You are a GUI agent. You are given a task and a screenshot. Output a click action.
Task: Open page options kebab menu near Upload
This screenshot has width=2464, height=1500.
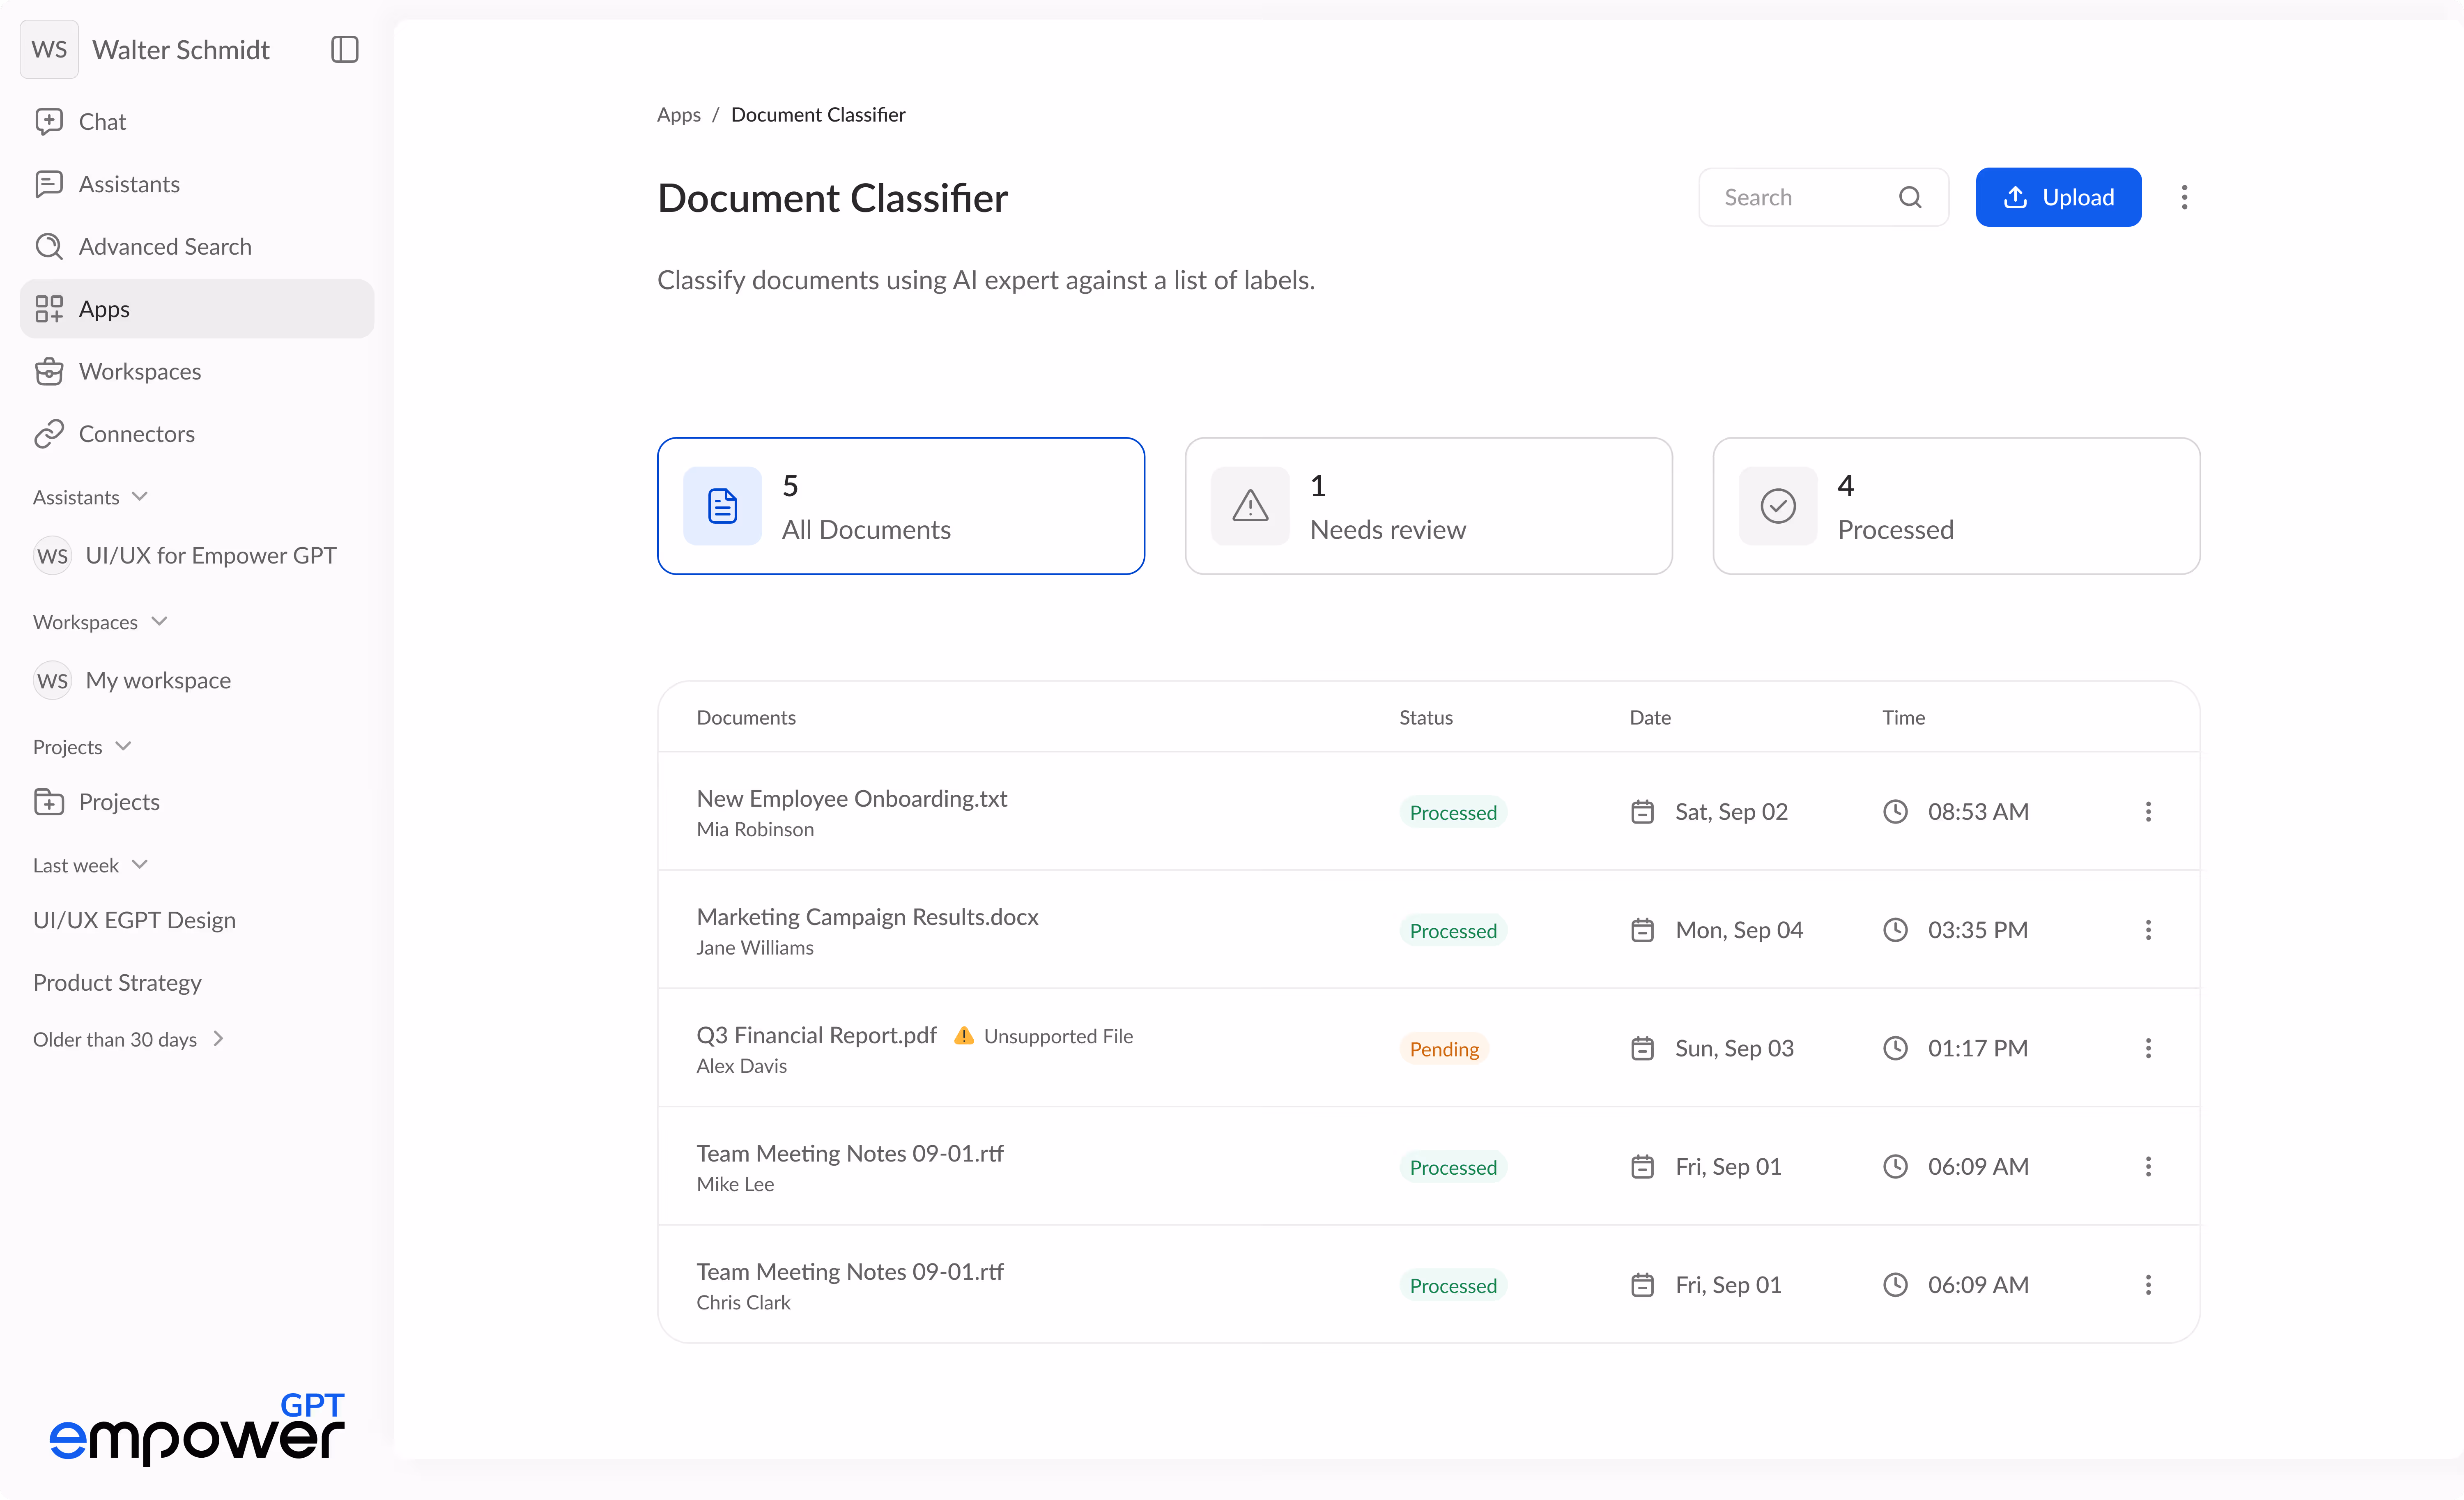coord(2184,197)
